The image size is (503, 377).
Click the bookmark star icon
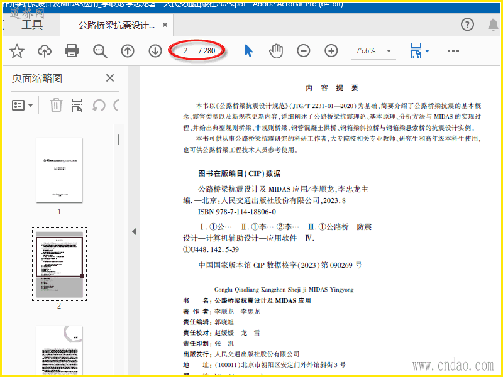(17, 51)
